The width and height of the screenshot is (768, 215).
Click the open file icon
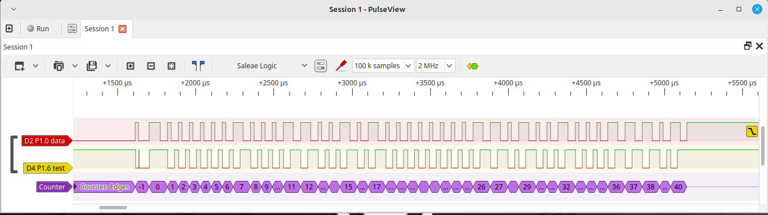pyautogui.click(x=59, y=65)
